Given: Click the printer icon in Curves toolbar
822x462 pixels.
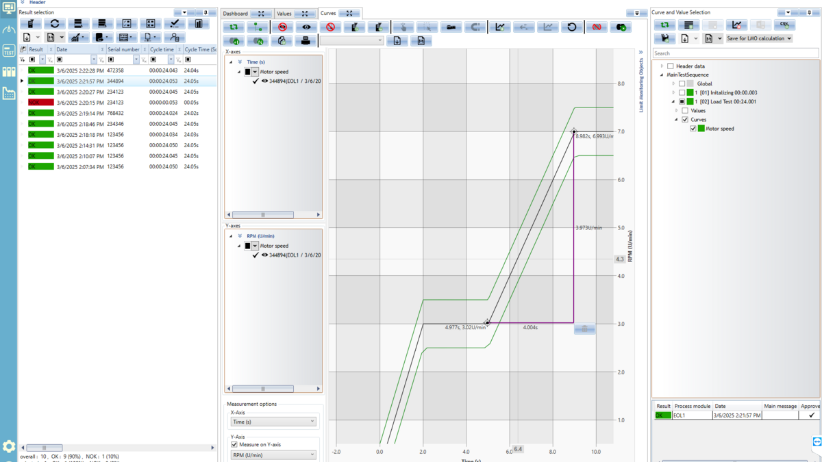Looking at the screenshot, I should pyautogui.click(x=306, y=41).
